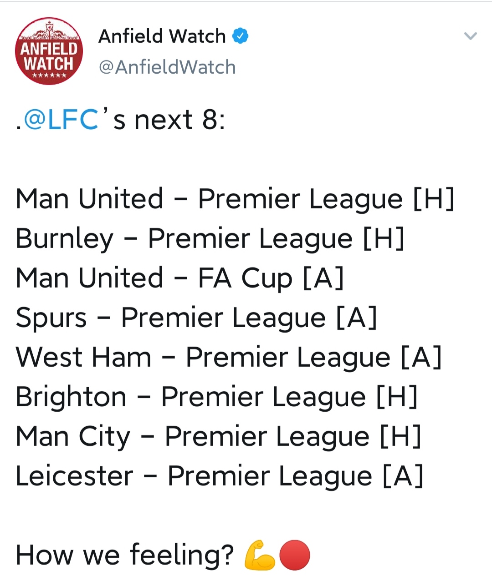Click the Anfield Watch display name
Screen dimensions: 492x581
coord(162,36)
